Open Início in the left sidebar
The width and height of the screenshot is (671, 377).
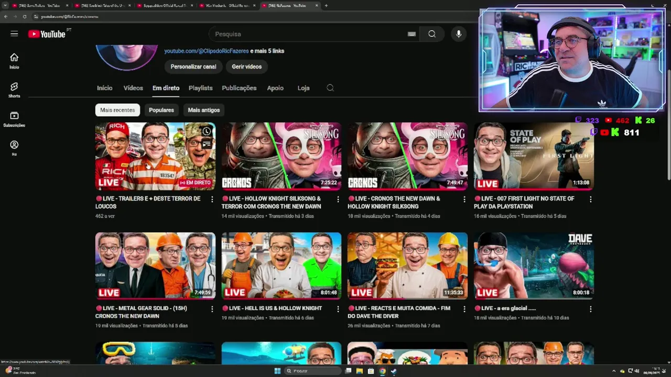click(14, 61)
